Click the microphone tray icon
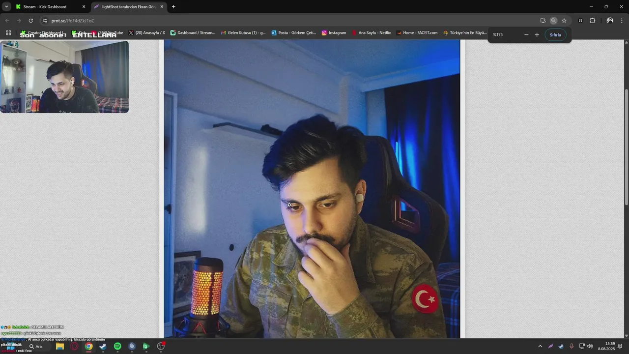The image size is (629, 354). pyautogui.click(x=571, y=346)
